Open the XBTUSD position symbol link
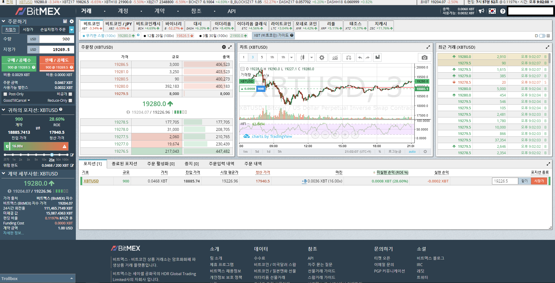The image size is (555, 283). 91,181
